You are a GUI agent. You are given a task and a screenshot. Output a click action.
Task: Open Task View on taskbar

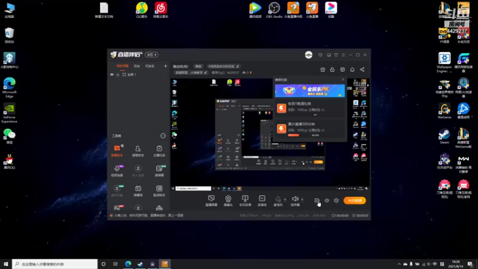pos(115,264)
